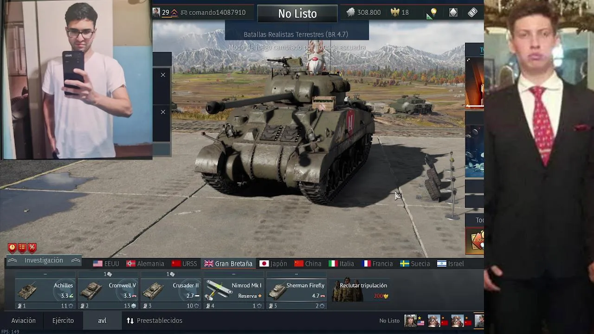
Task: Click the Silver Lions balance 308.800
Action: click(364, 13)
